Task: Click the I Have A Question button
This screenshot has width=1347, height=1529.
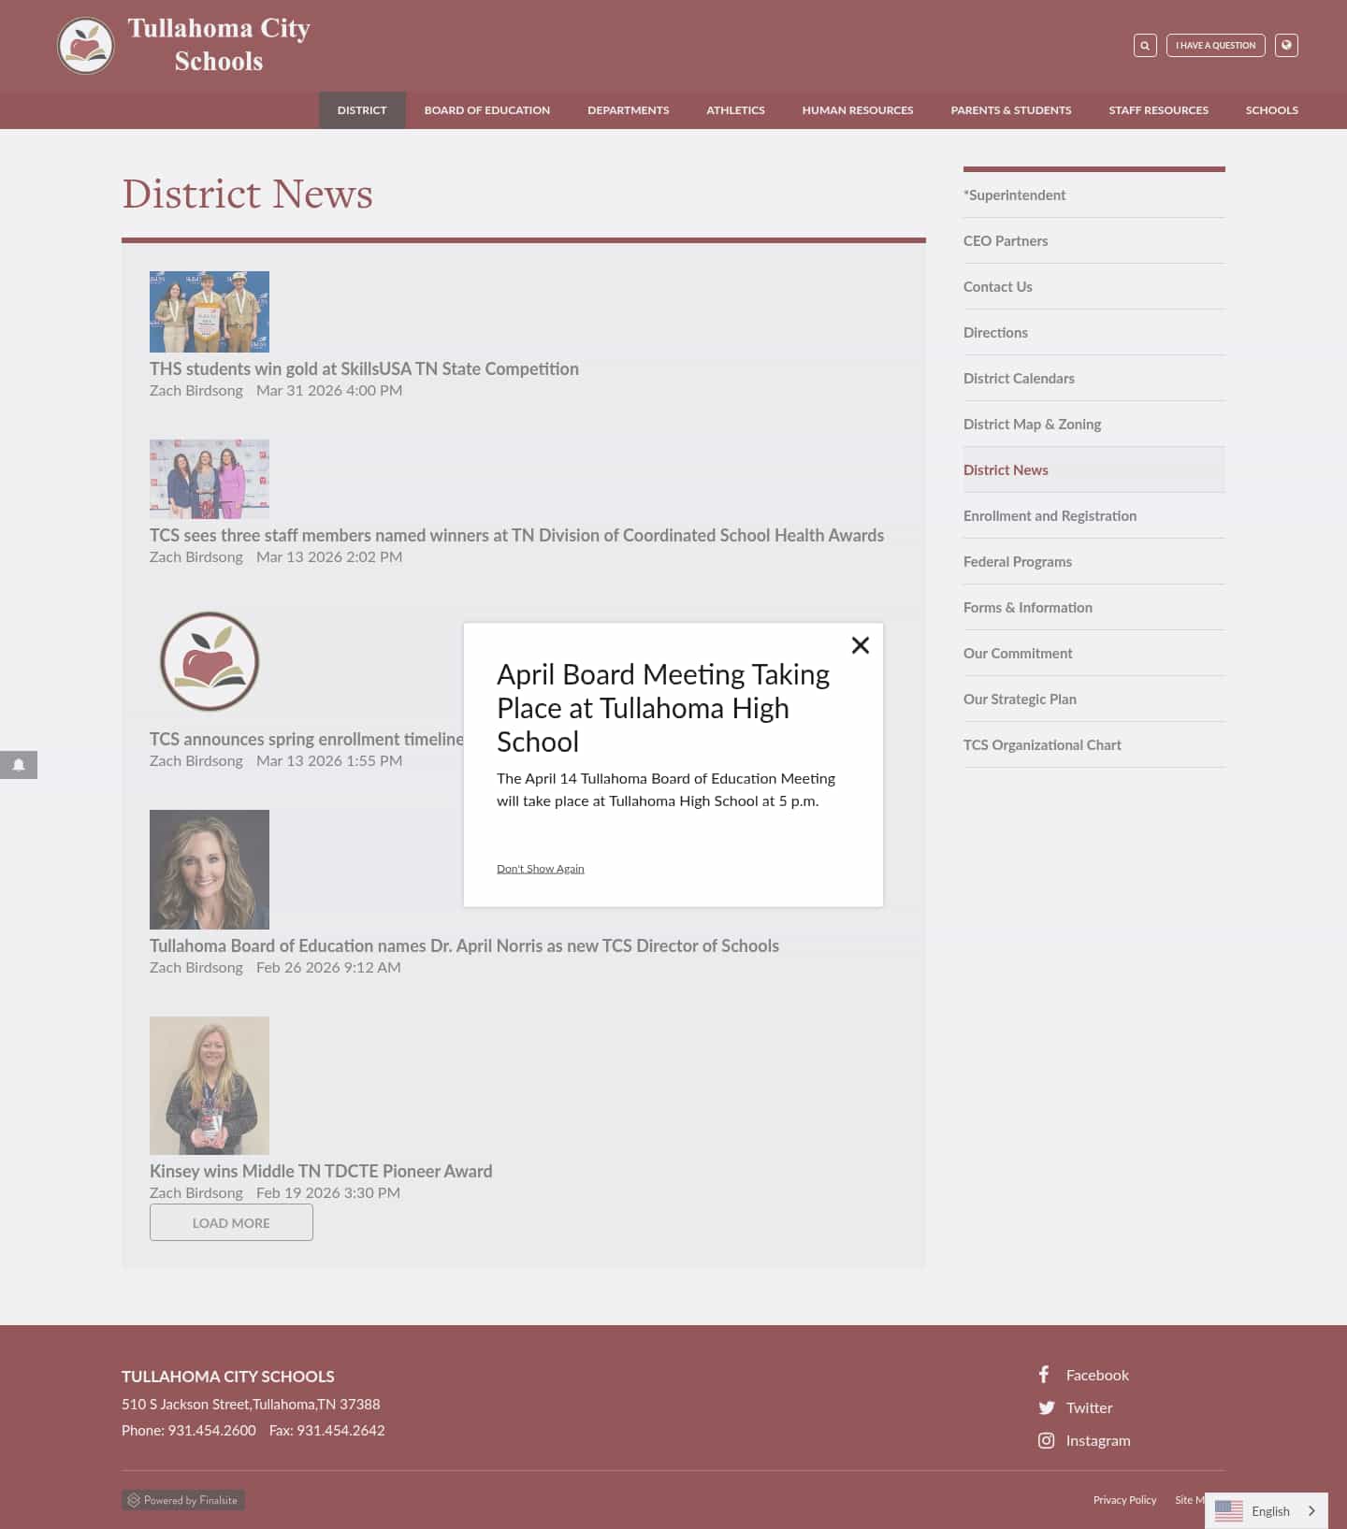Action: point(1216,45)
